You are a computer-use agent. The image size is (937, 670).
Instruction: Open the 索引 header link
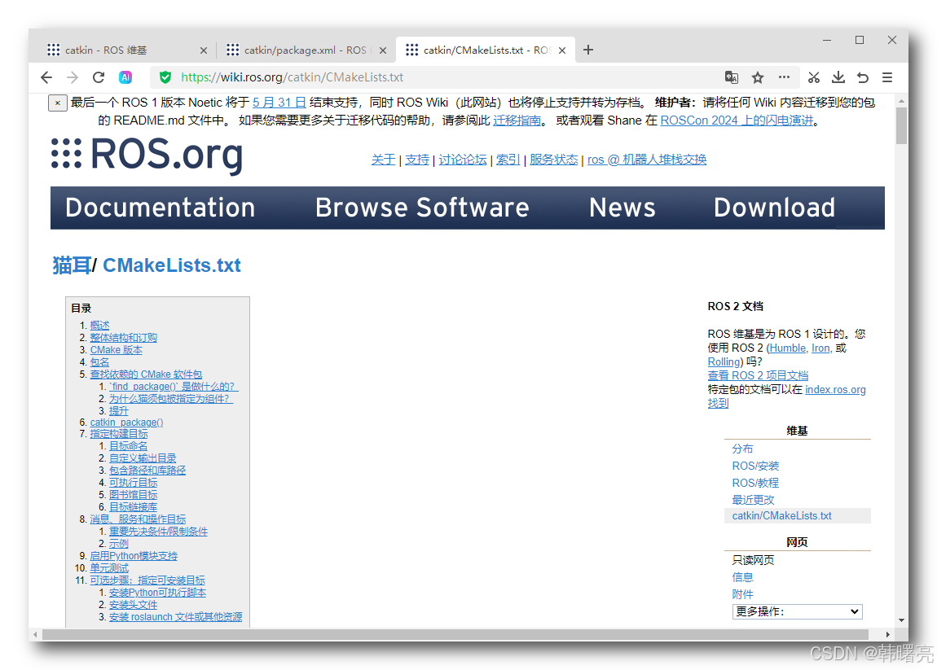point(508,160)
